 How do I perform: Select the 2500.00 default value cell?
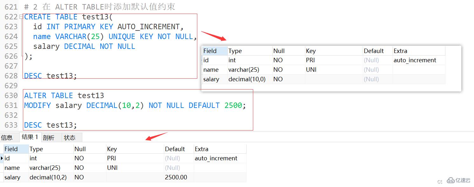click(177, 177)
